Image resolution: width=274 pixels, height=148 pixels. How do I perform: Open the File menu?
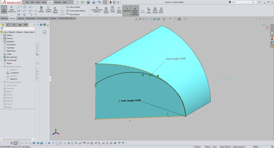pyautogui.click(x=27, y=2)
